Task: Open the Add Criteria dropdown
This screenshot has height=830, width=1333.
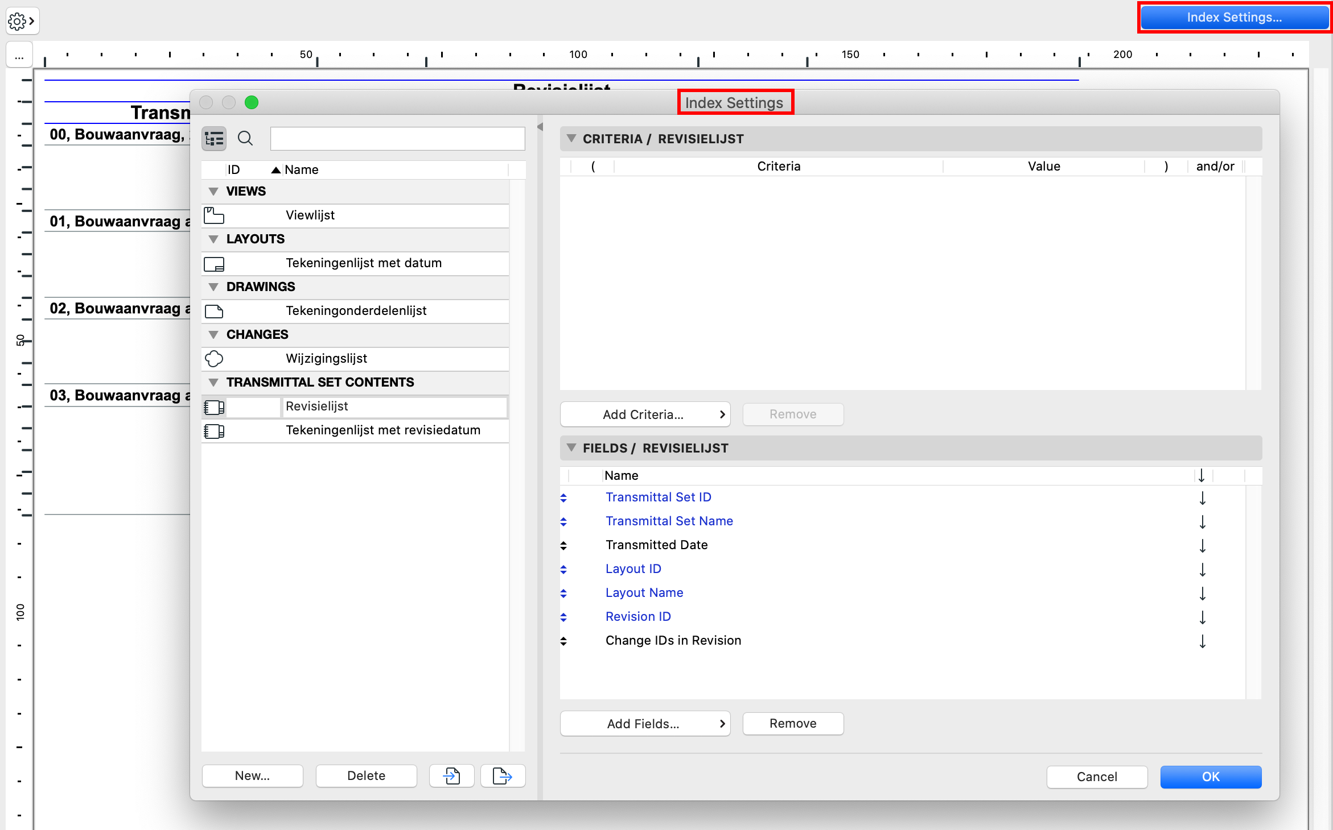Action: click(x=645, y=414)
